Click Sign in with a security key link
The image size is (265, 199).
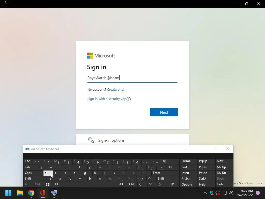pyautogui.click(x=106, y=99)
